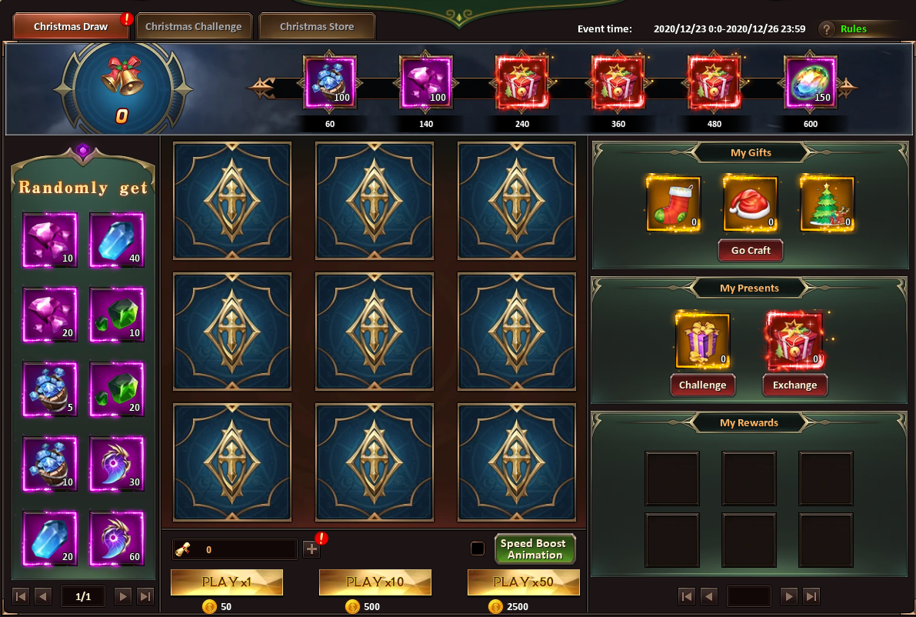Select the Santa hat gift icon
This screenshot has height=617, width=916.
750,204
